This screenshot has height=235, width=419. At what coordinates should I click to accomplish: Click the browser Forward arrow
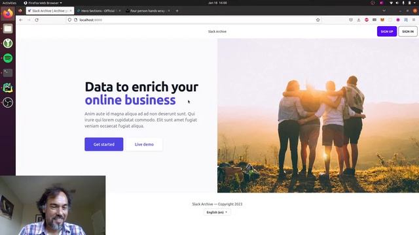29,20
